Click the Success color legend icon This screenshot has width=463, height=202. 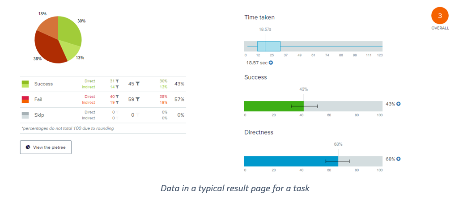25,84
